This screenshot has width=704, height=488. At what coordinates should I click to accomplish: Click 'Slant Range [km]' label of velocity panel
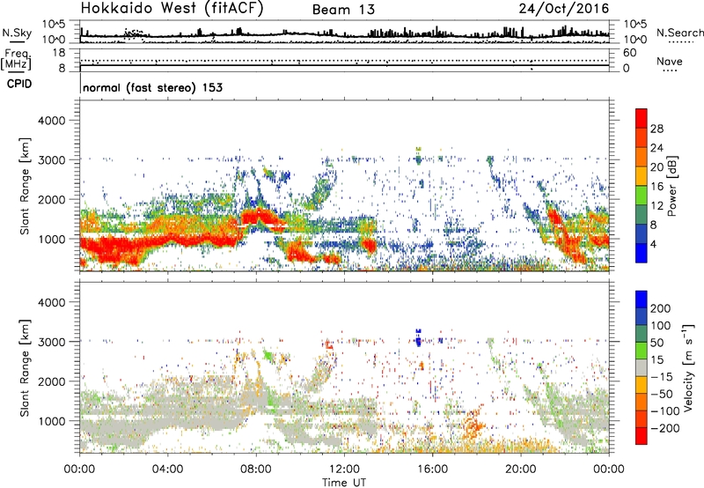[25, 367]
